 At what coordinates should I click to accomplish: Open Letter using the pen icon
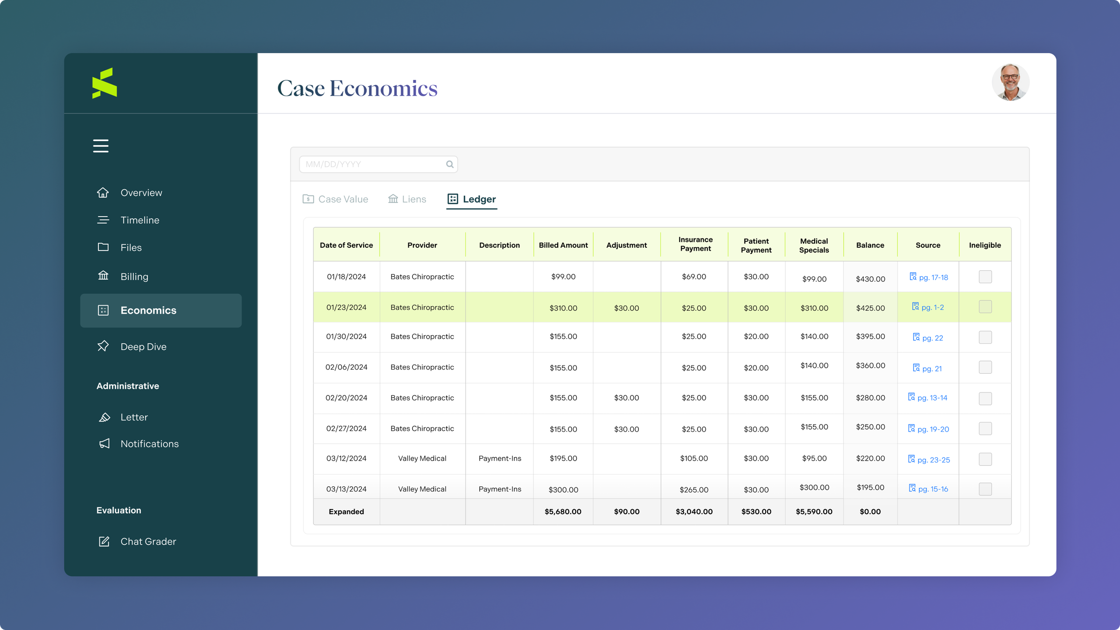tap(104, 417)
